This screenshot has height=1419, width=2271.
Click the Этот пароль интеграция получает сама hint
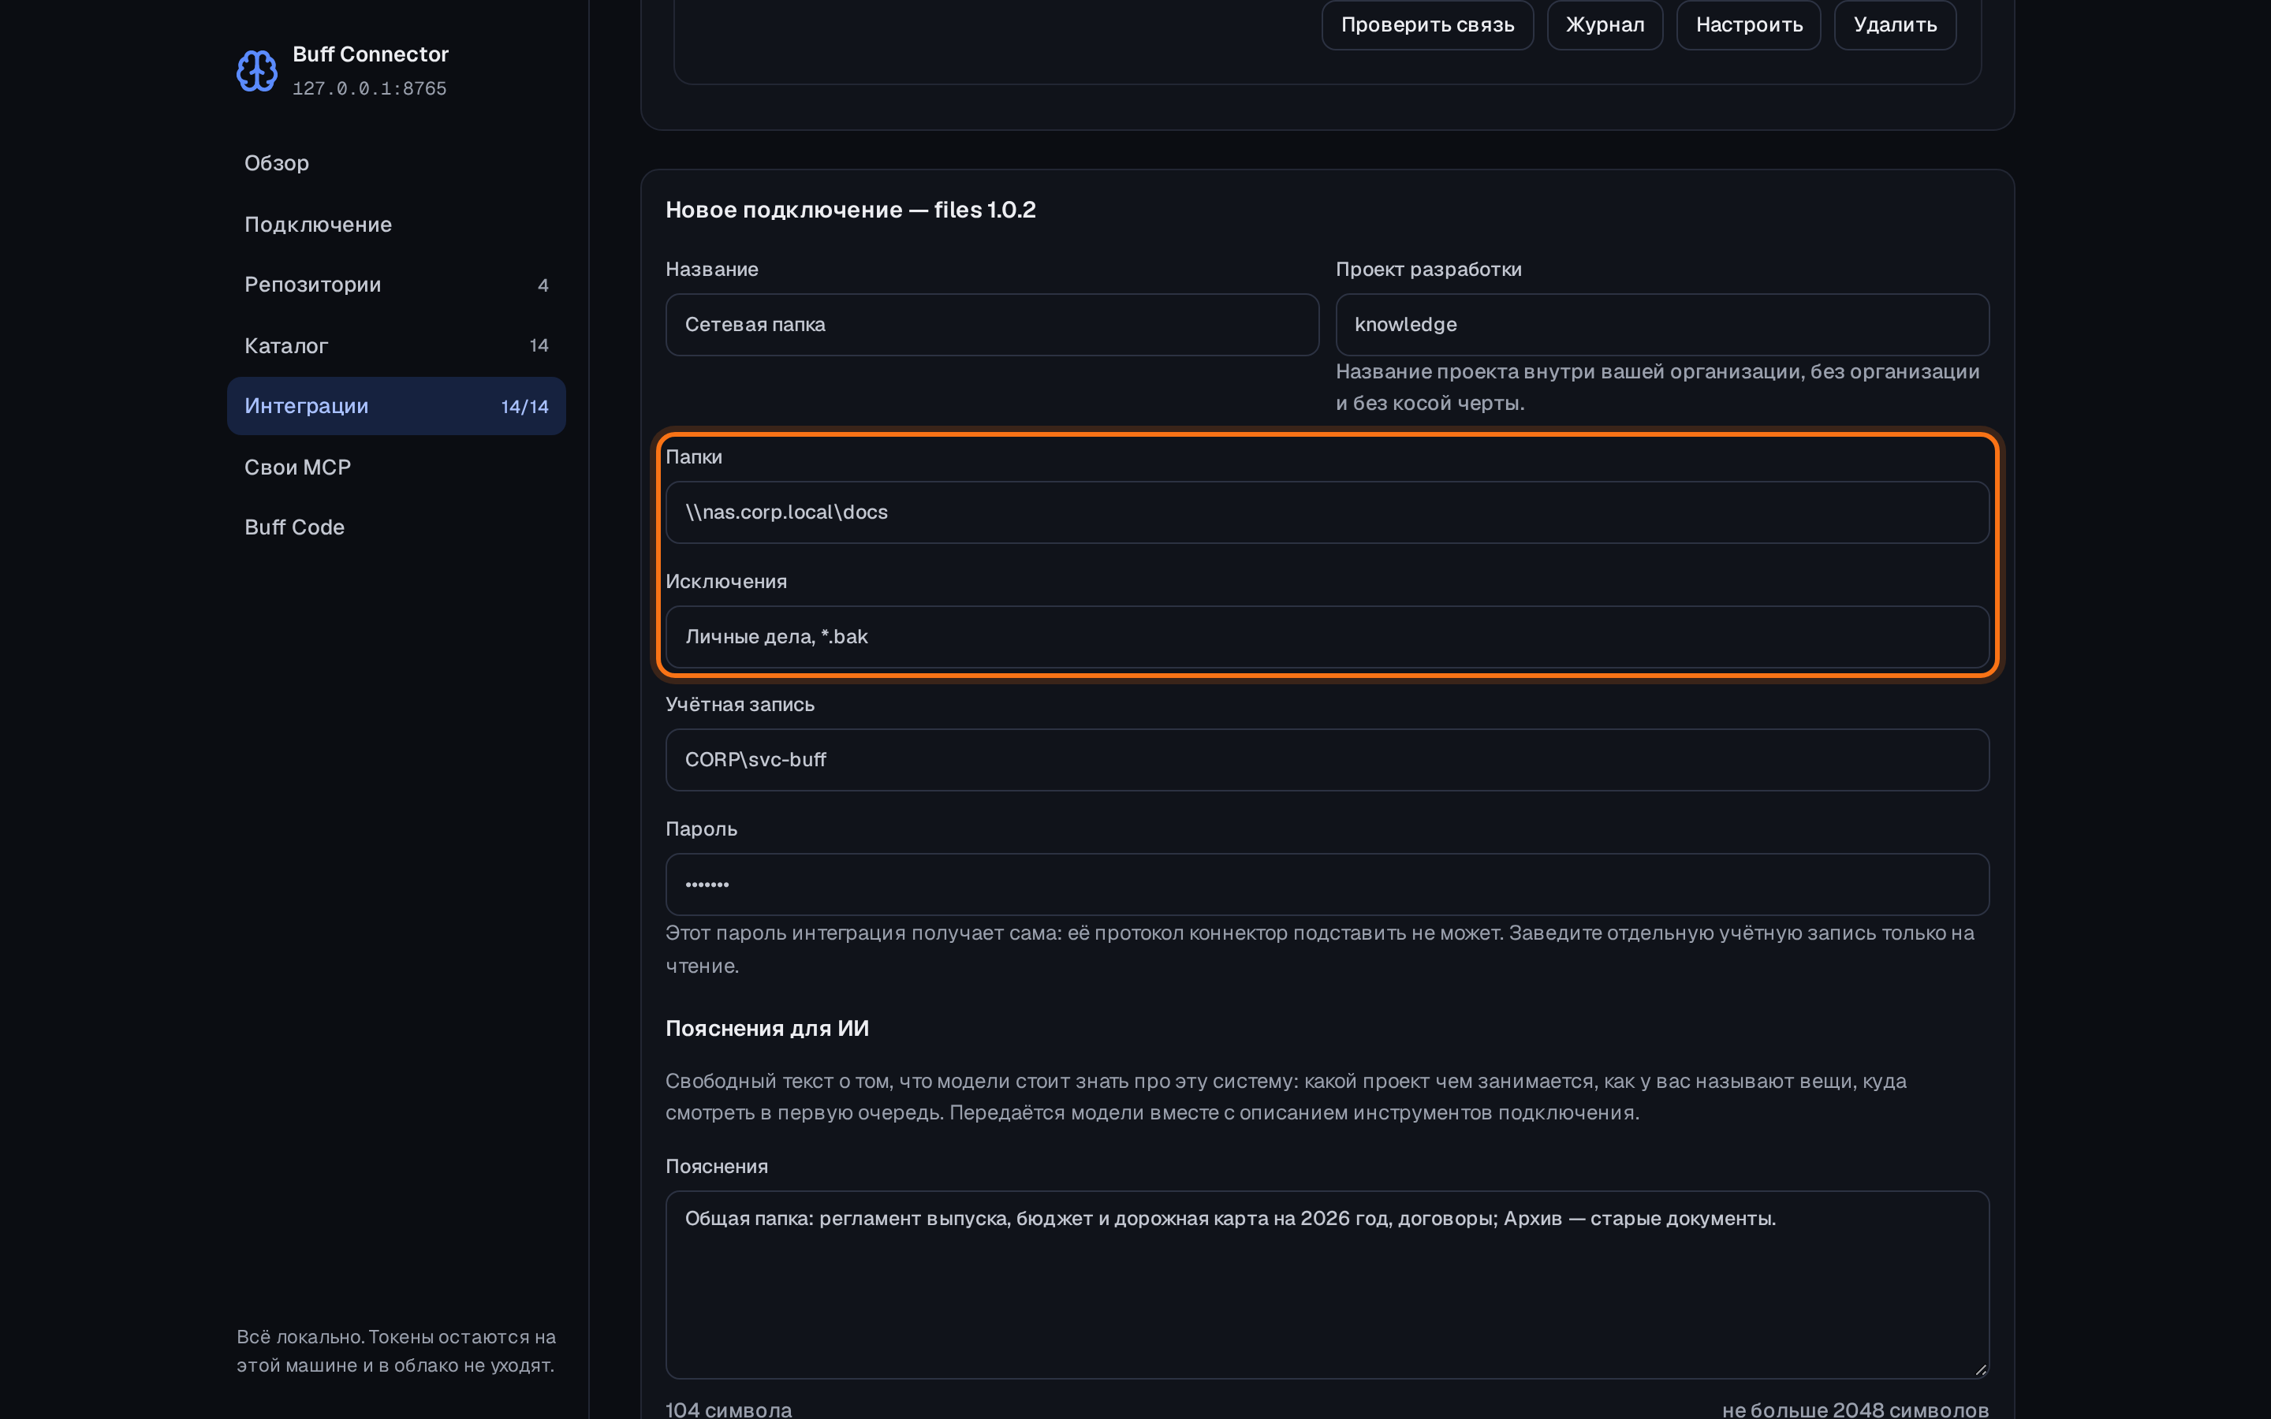pos(1319,950)
